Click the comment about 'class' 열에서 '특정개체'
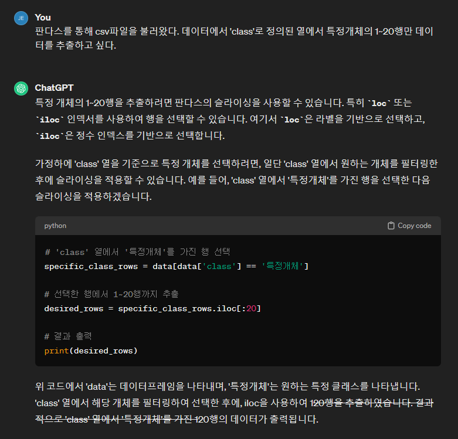Viewport: 458px width, 439px height. coord(137,251)
